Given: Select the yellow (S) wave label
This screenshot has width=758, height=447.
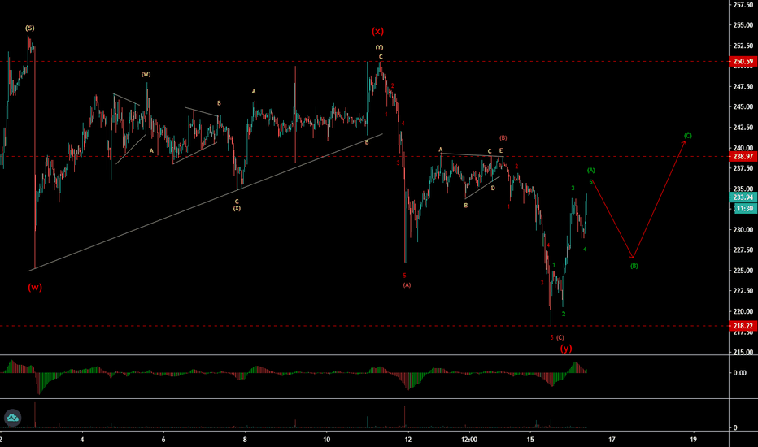Looking at the screenshot, I should pos(30,28).
